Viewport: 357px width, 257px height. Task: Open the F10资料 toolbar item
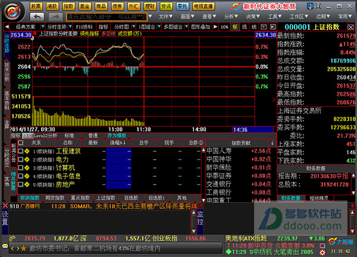pyautogui.click(x=84, y=27)
